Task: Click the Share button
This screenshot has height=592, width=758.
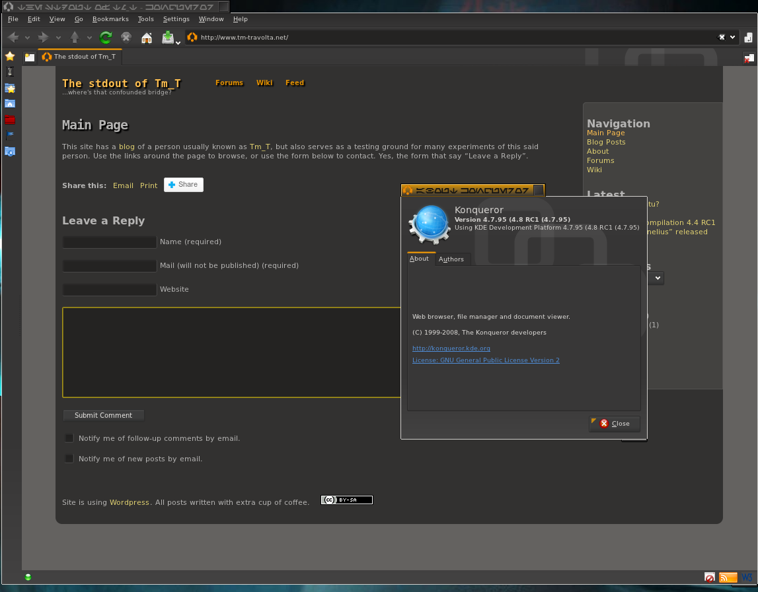Action: (x=184, y=184)
